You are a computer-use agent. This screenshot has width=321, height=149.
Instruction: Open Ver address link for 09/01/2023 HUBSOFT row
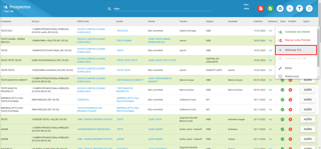pyautogui.click(x=270, y=80)
